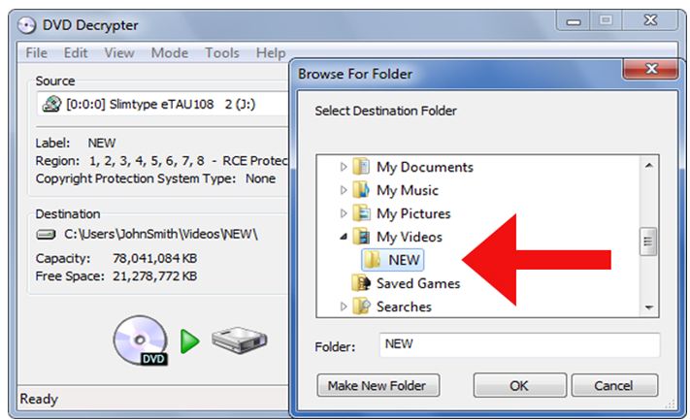Click the Folder name text field
The width and height of the screenshot is (690, 420).
point(519,344)
